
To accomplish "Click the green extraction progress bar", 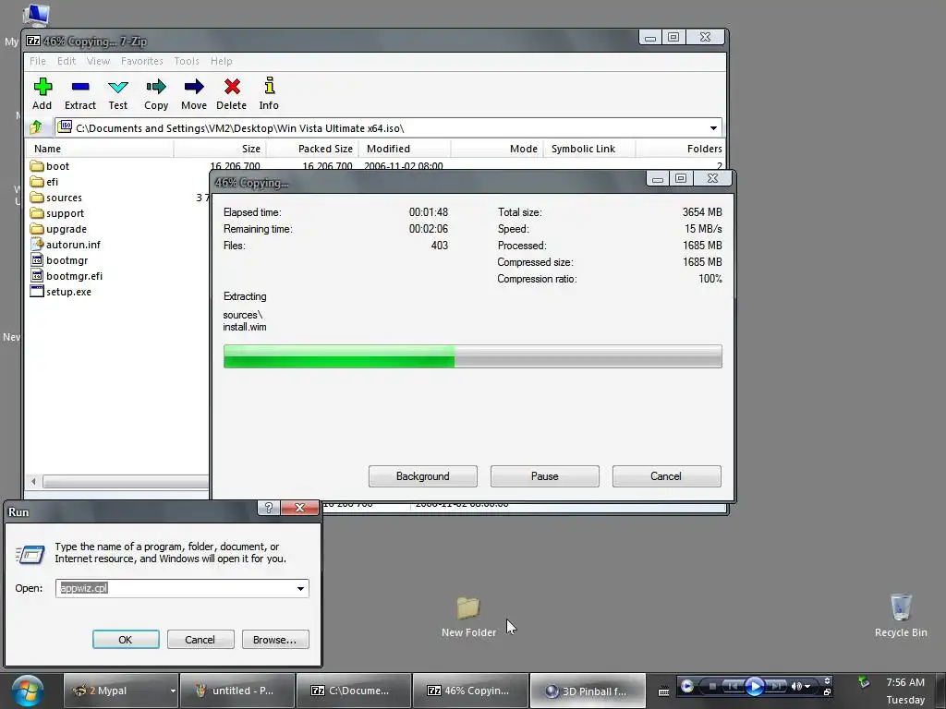I will (472, 356).
